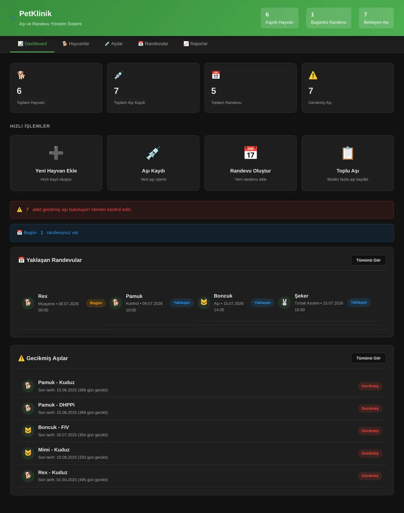The height and width of the screenshot is (513, 404).
Task: Open the Aşılar tab
Action: pos(114,44)
